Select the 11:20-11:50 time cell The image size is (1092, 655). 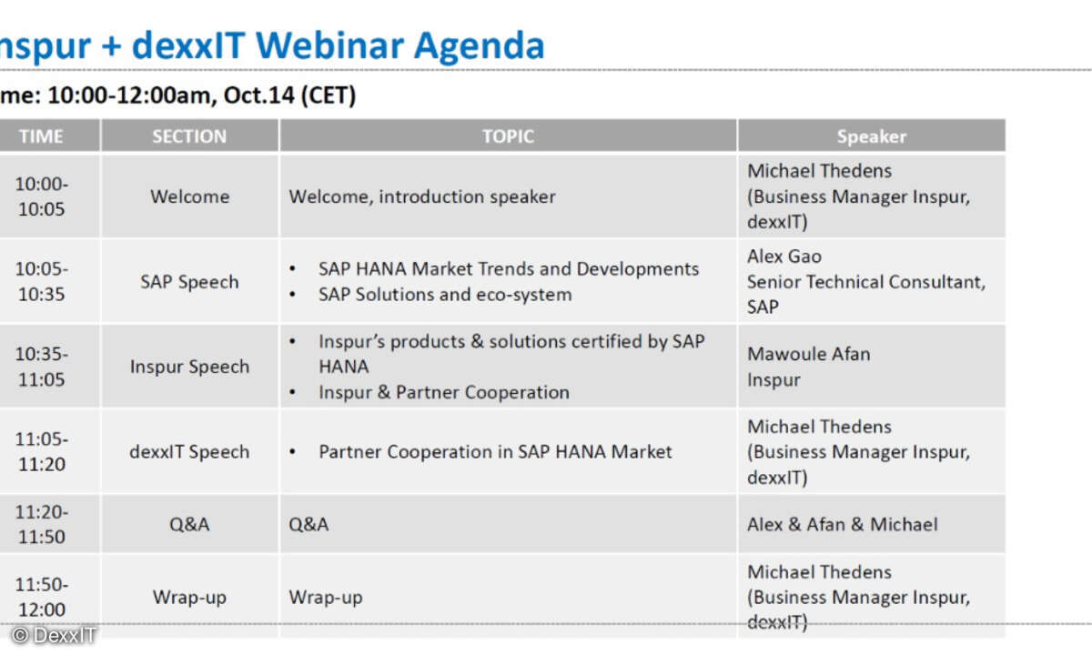(49, 524)
